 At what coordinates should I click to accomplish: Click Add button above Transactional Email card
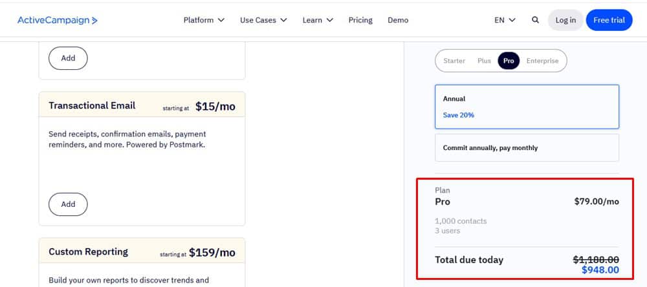68,58
